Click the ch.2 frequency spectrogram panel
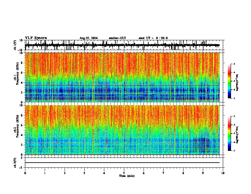This screenshot has height=194, width=251. pyautogui.click(x=122, y=130)
